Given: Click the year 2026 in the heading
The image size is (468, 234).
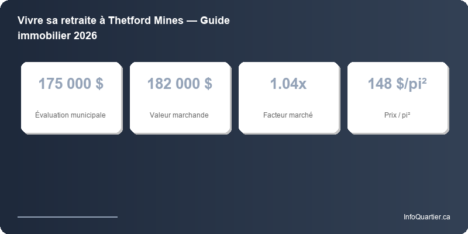Looking at the screenshot, I should click(84, 36).
